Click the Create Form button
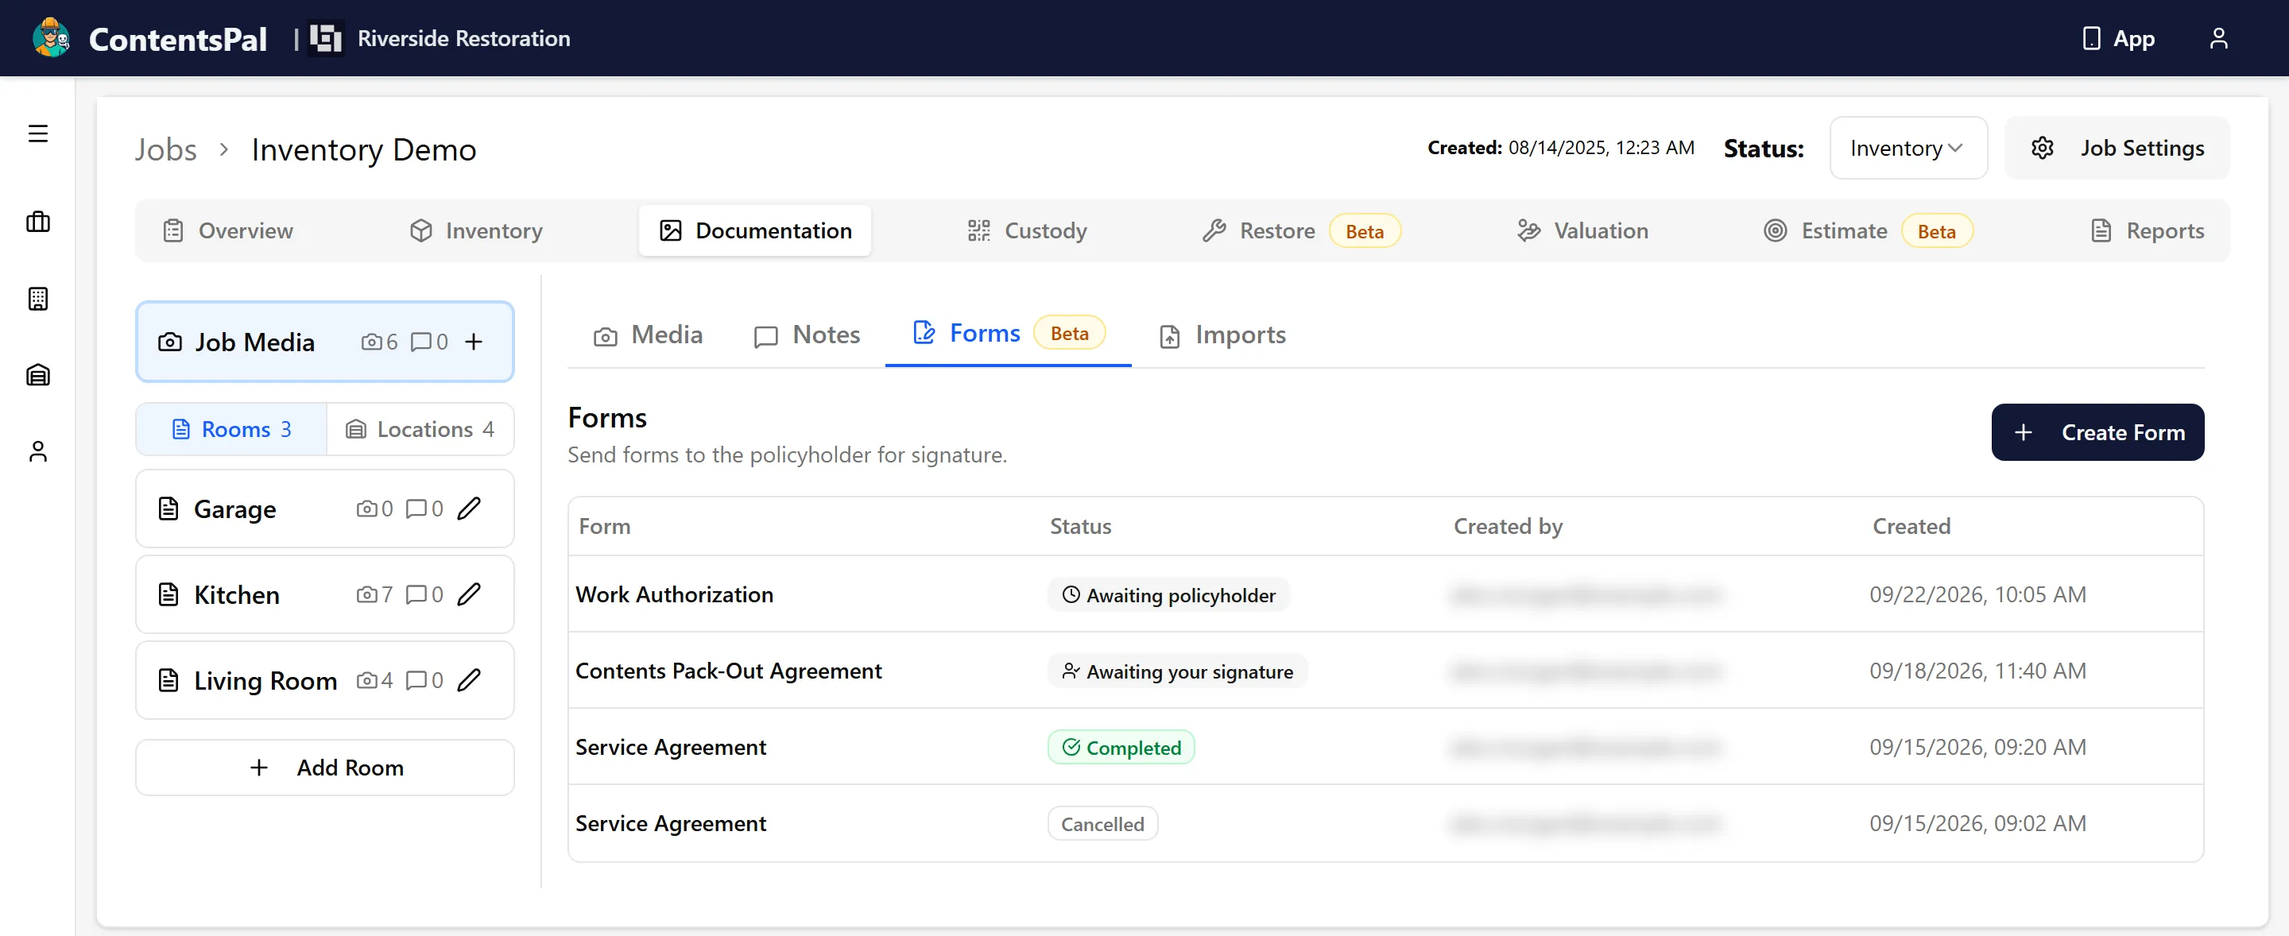Image resolution: width=2289 pixels, height=936 pixels. (x=2097, y=432)
